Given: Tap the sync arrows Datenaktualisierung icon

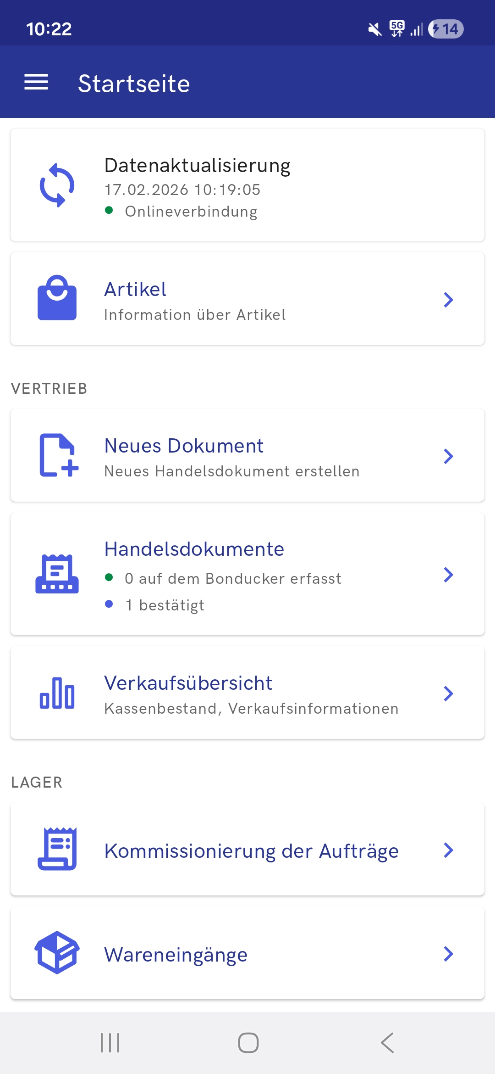Looking at the screenshot, I should click(x=57, y=185).
